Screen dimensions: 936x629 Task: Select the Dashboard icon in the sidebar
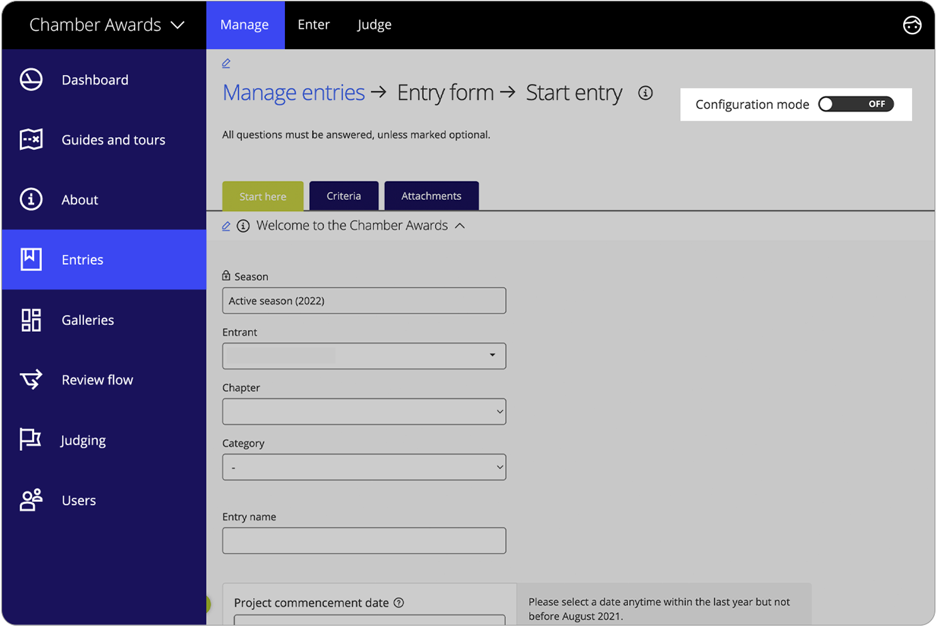tap(30, 79)
